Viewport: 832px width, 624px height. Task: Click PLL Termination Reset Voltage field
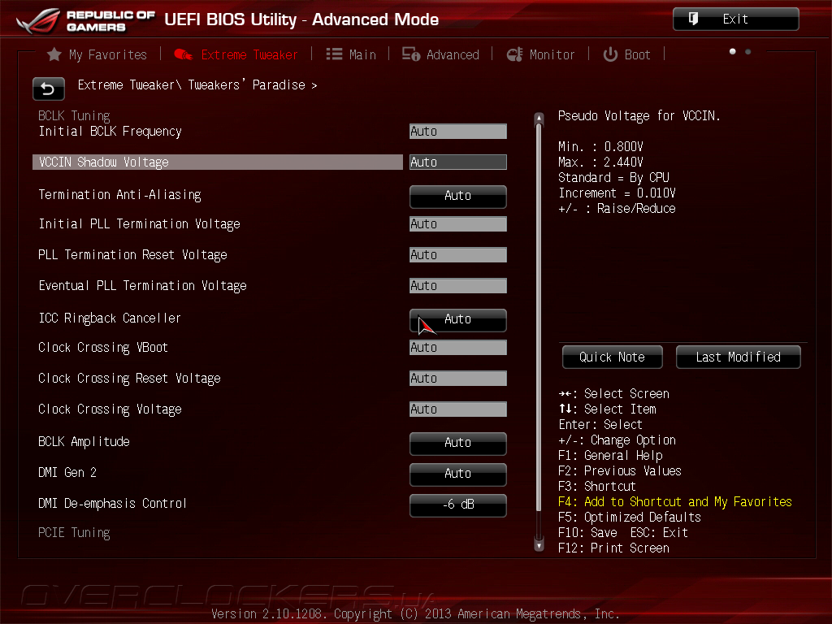click(x=458, y=255)
